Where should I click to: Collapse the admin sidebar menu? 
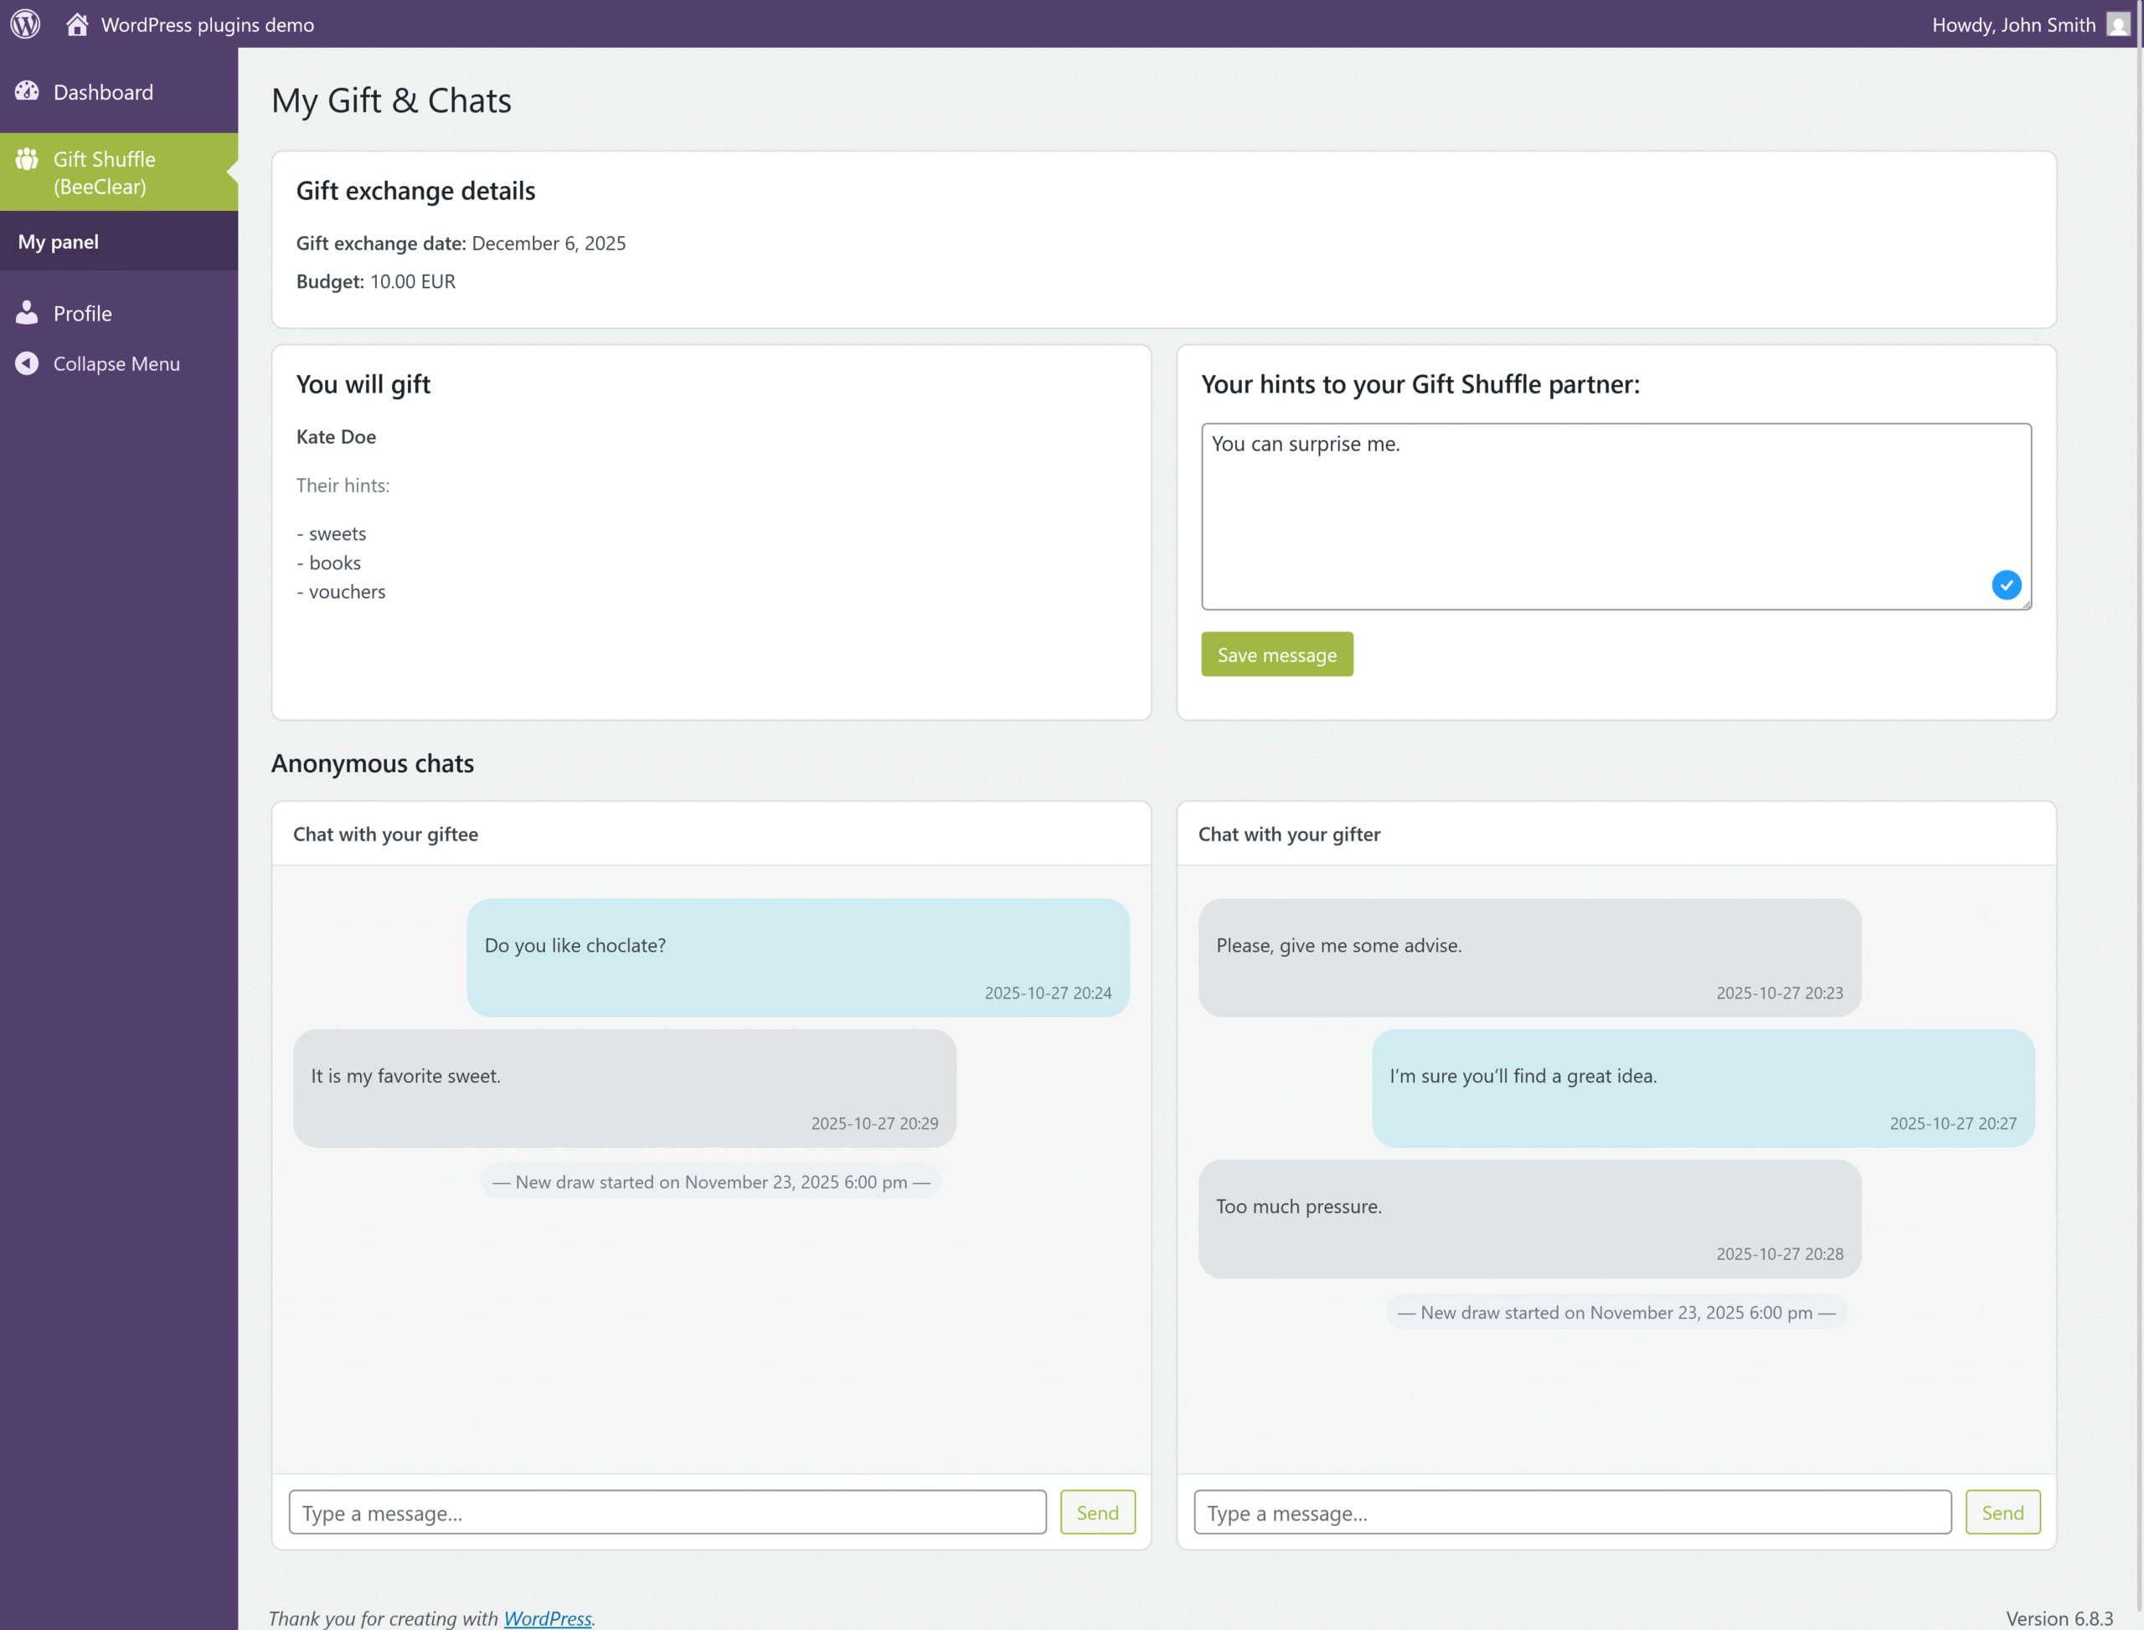[116, 364]
